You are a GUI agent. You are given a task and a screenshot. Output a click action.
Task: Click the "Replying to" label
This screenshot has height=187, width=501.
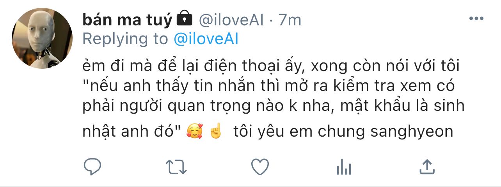pyautogui.click(x=126, y=39)
